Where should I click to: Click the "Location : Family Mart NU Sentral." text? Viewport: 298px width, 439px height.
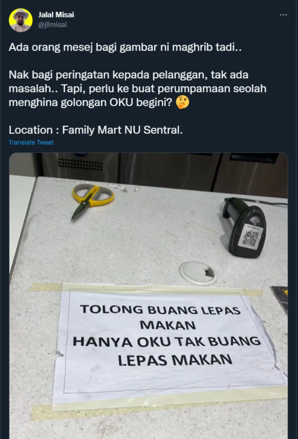point(96,130)
